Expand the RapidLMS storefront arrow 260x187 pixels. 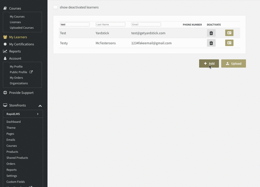tap(38, 114)
